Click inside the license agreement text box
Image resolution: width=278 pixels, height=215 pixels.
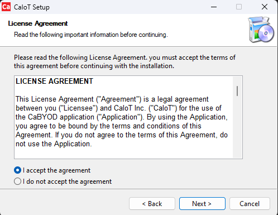[123, 117]
